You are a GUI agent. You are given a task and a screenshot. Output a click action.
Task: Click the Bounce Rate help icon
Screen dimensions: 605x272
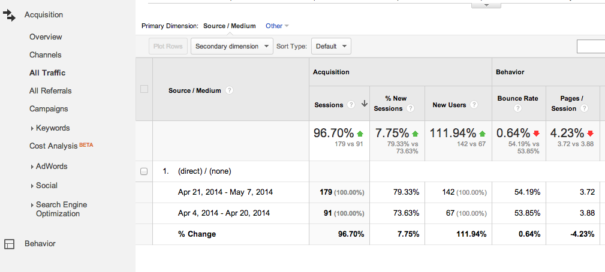517,109
